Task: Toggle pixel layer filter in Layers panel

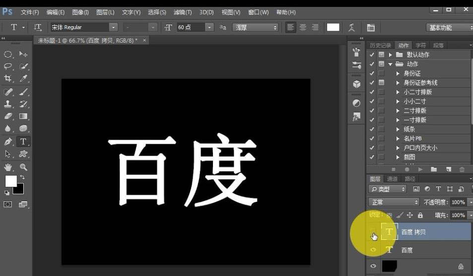Action: pos(416,189)
